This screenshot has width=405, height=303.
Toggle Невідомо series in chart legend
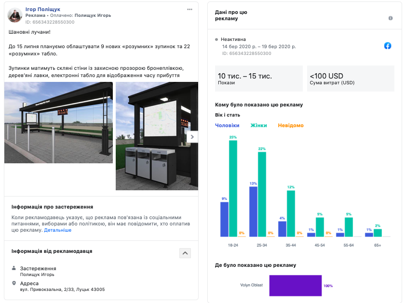click(291, 125)
